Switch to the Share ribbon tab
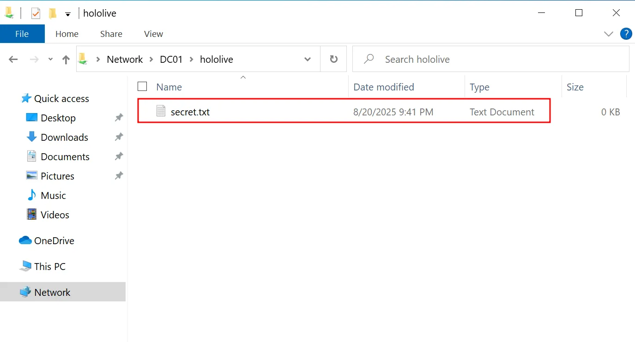The height and width of the screenshot is (342, 635). tap(111, 34)
